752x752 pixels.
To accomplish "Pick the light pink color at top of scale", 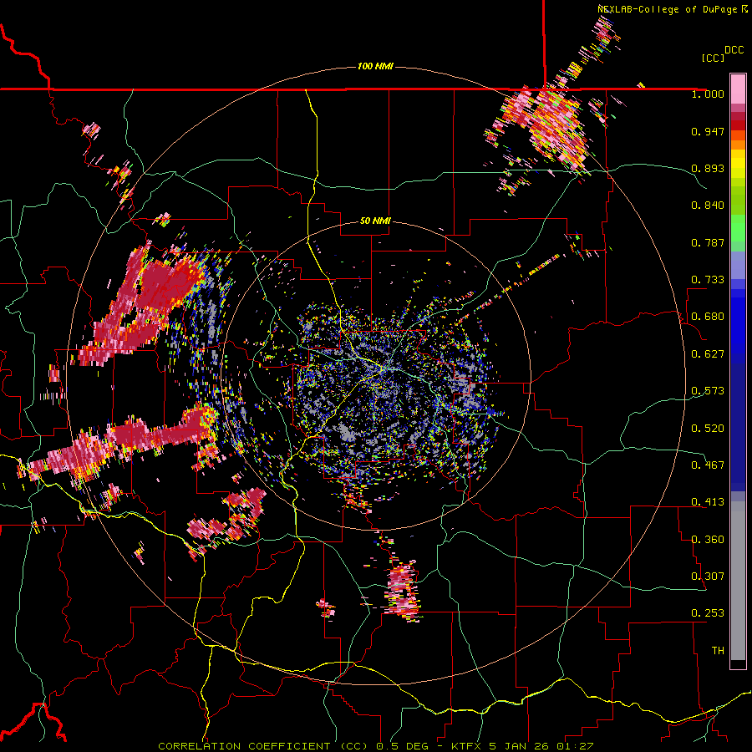I will 738,89.
